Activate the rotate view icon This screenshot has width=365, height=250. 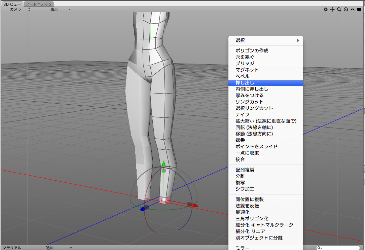346,9
